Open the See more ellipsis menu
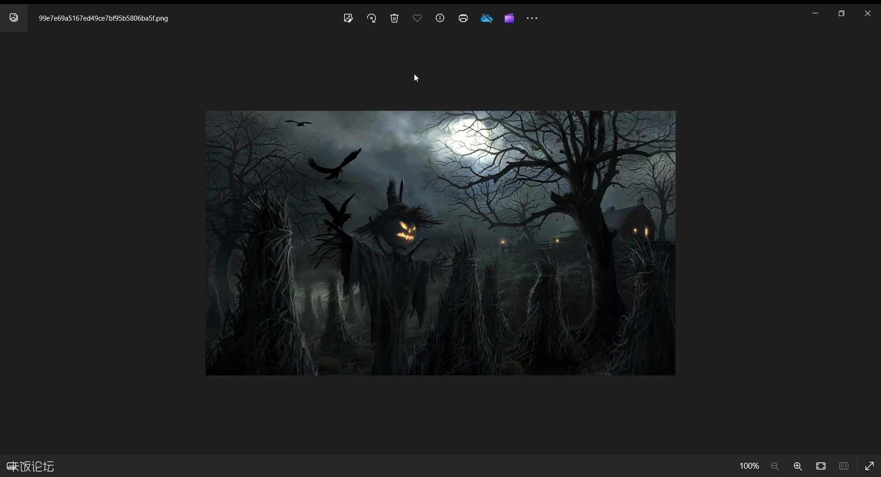Viewport: 881px width, 477px height. (532, 18)
